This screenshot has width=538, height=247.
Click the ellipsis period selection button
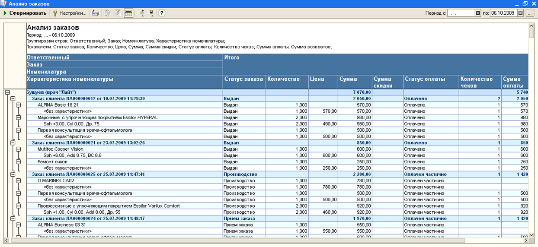click(x=530, y=13)
